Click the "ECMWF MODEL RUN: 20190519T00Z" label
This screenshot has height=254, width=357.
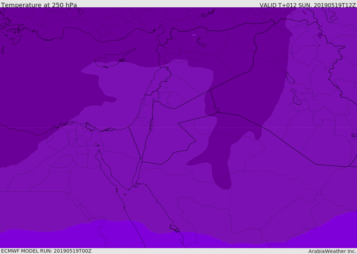46,251
